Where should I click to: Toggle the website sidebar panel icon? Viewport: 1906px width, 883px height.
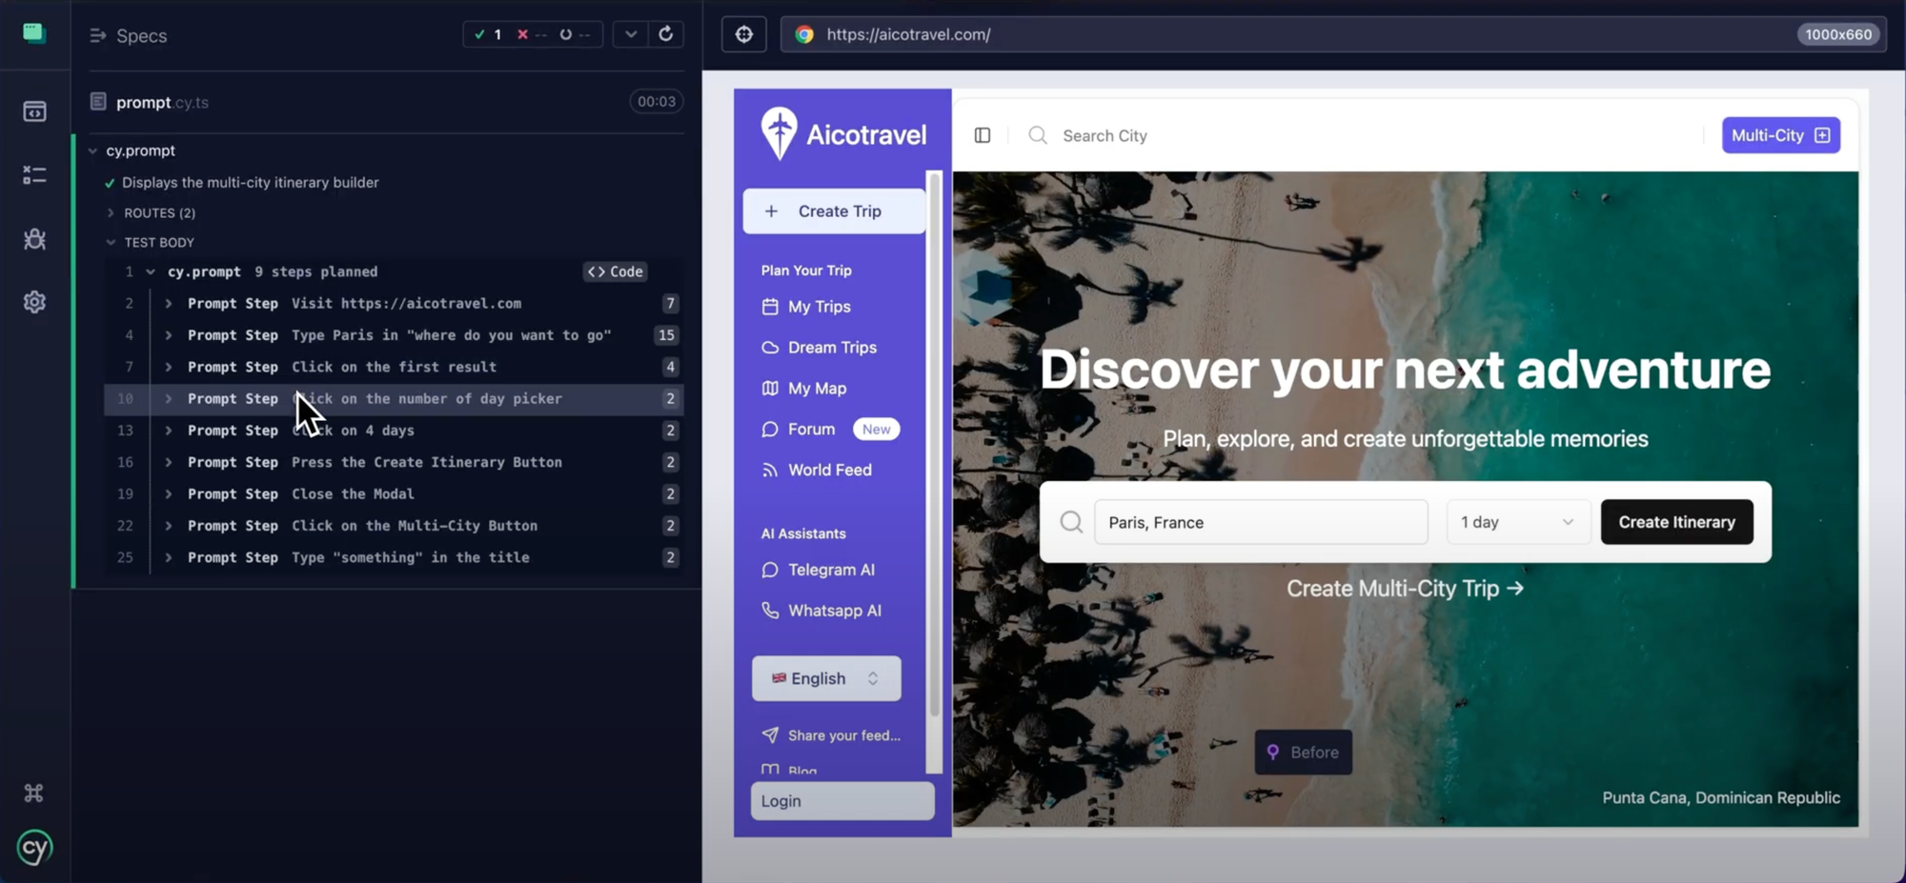tap(983, 135)
